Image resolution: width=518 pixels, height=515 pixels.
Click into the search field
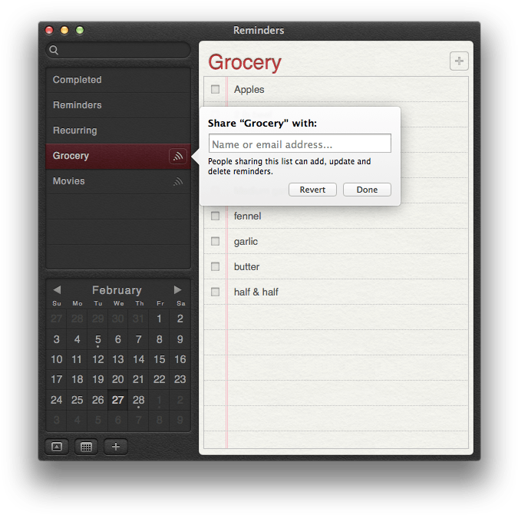pos(118,50)
